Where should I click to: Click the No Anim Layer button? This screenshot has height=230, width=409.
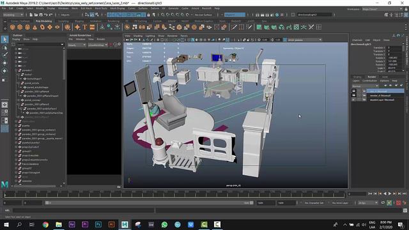[340, 203]
